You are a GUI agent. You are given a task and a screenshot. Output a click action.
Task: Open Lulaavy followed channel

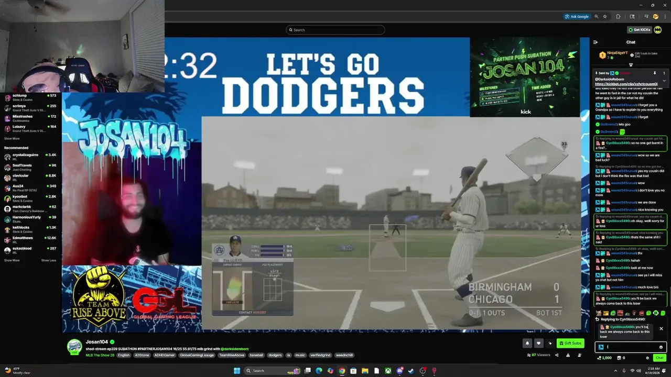(x=29, y=128)
